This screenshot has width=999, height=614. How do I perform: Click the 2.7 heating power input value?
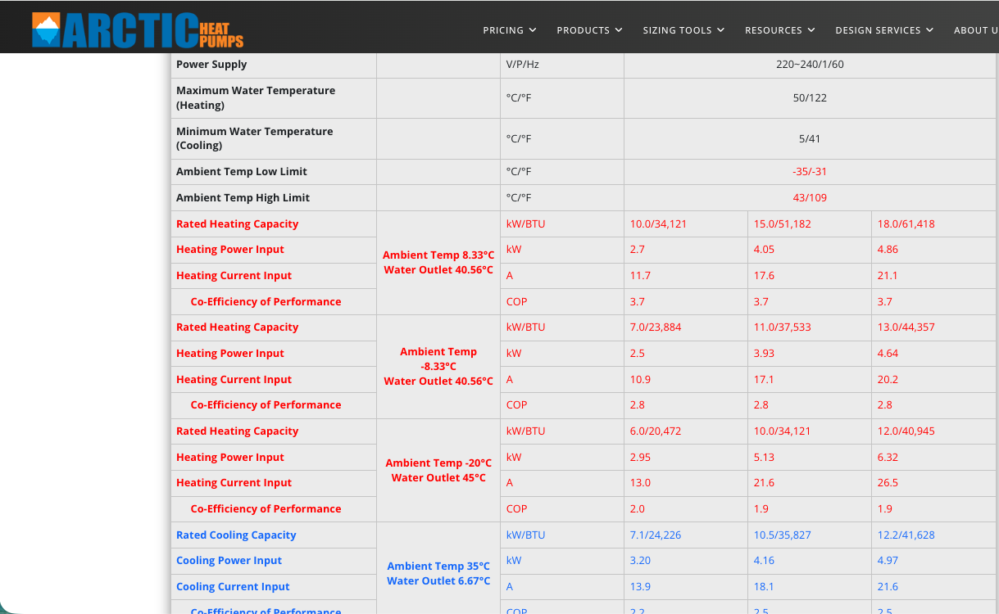coord(637,250)
